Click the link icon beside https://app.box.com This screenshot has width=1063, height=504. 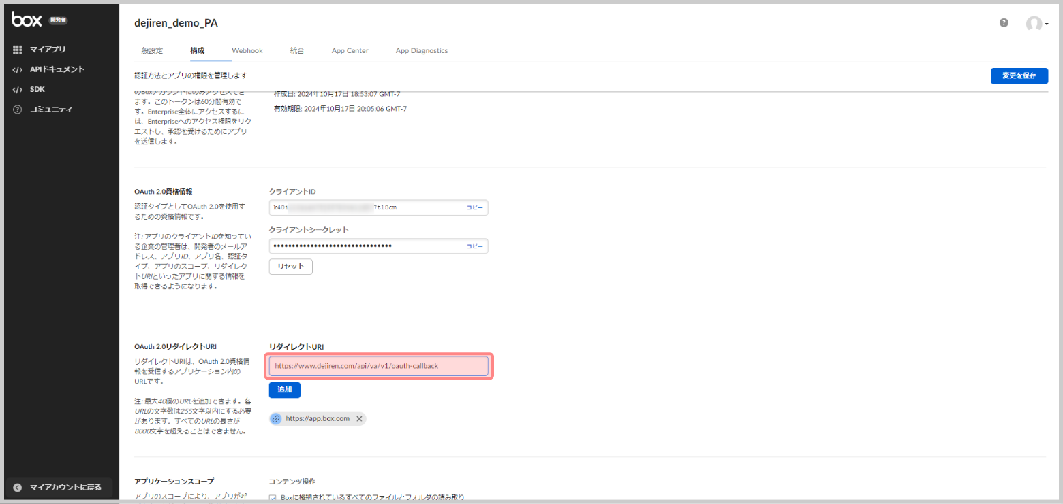click(x=276, y=419)
